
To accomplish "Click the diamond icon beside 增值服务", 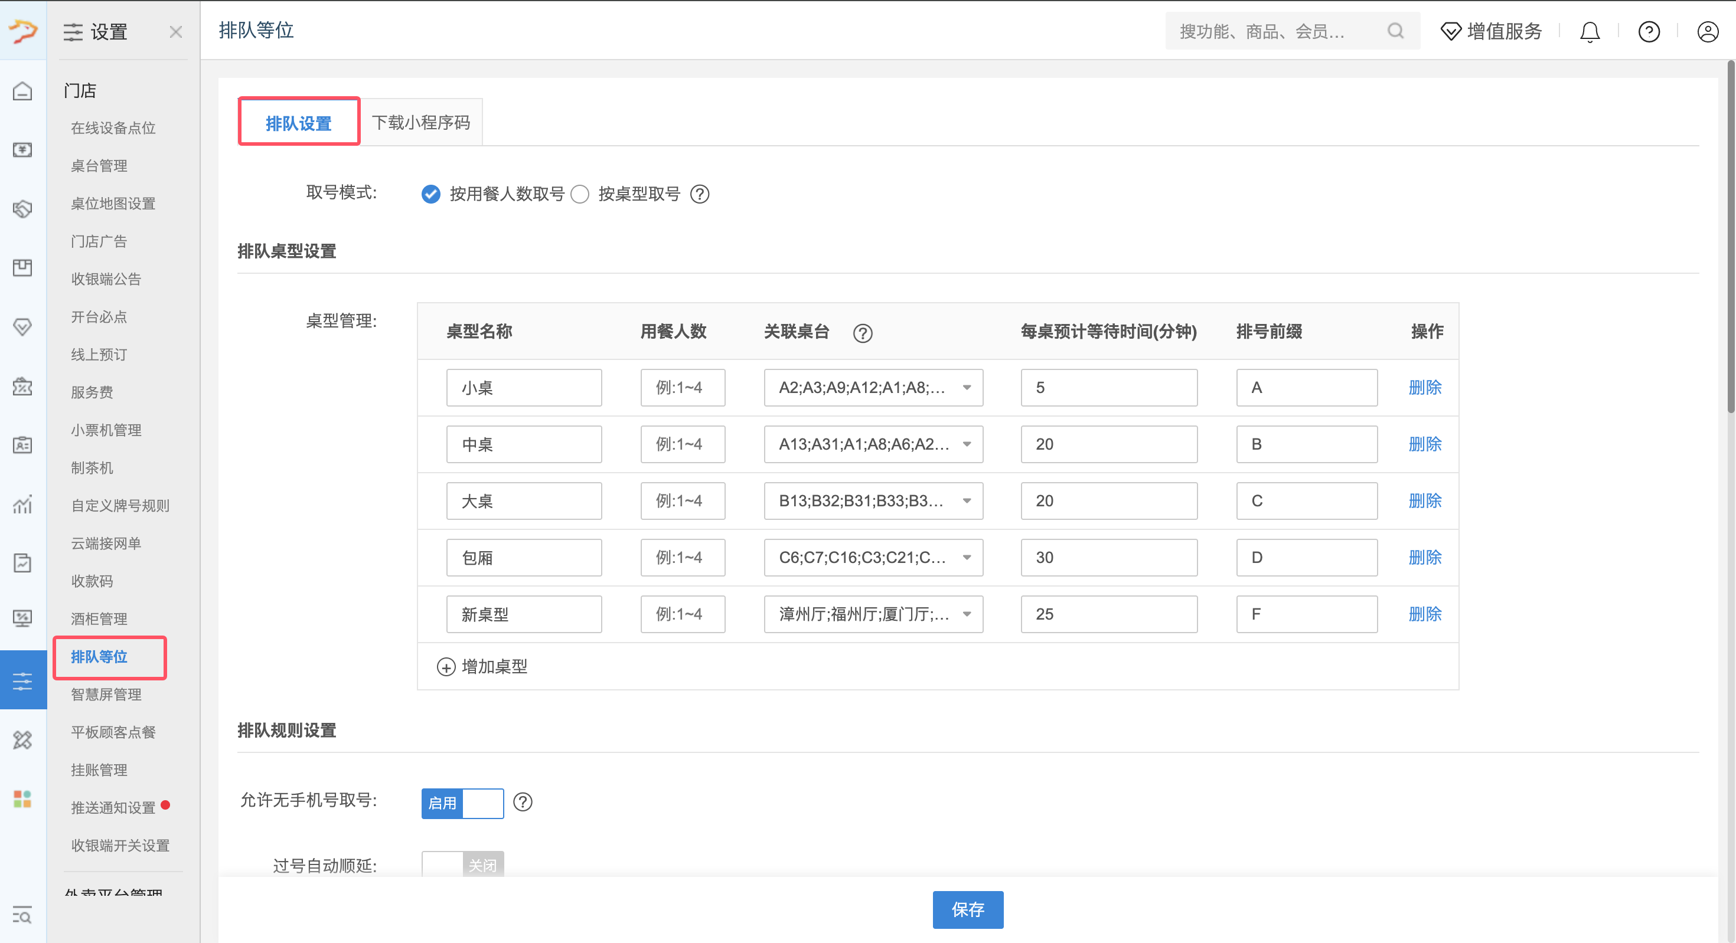I will click(x=1451, y=32).
